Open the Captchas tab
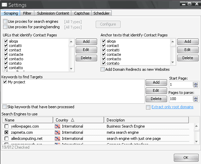 81,13
